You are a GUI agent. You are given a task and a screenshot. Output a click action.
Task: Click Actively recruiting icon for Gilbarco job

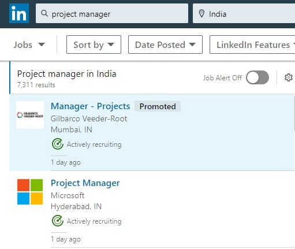point(58,144)
